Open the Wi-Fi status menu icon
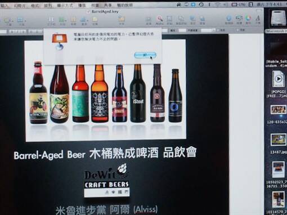Viewport: 287px width, 215px height. 217,5
